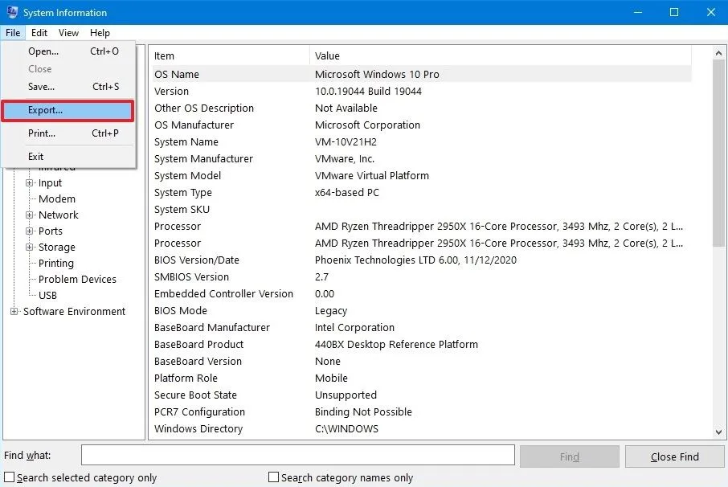Select Printing in the tree

click(x=56, y=264)
